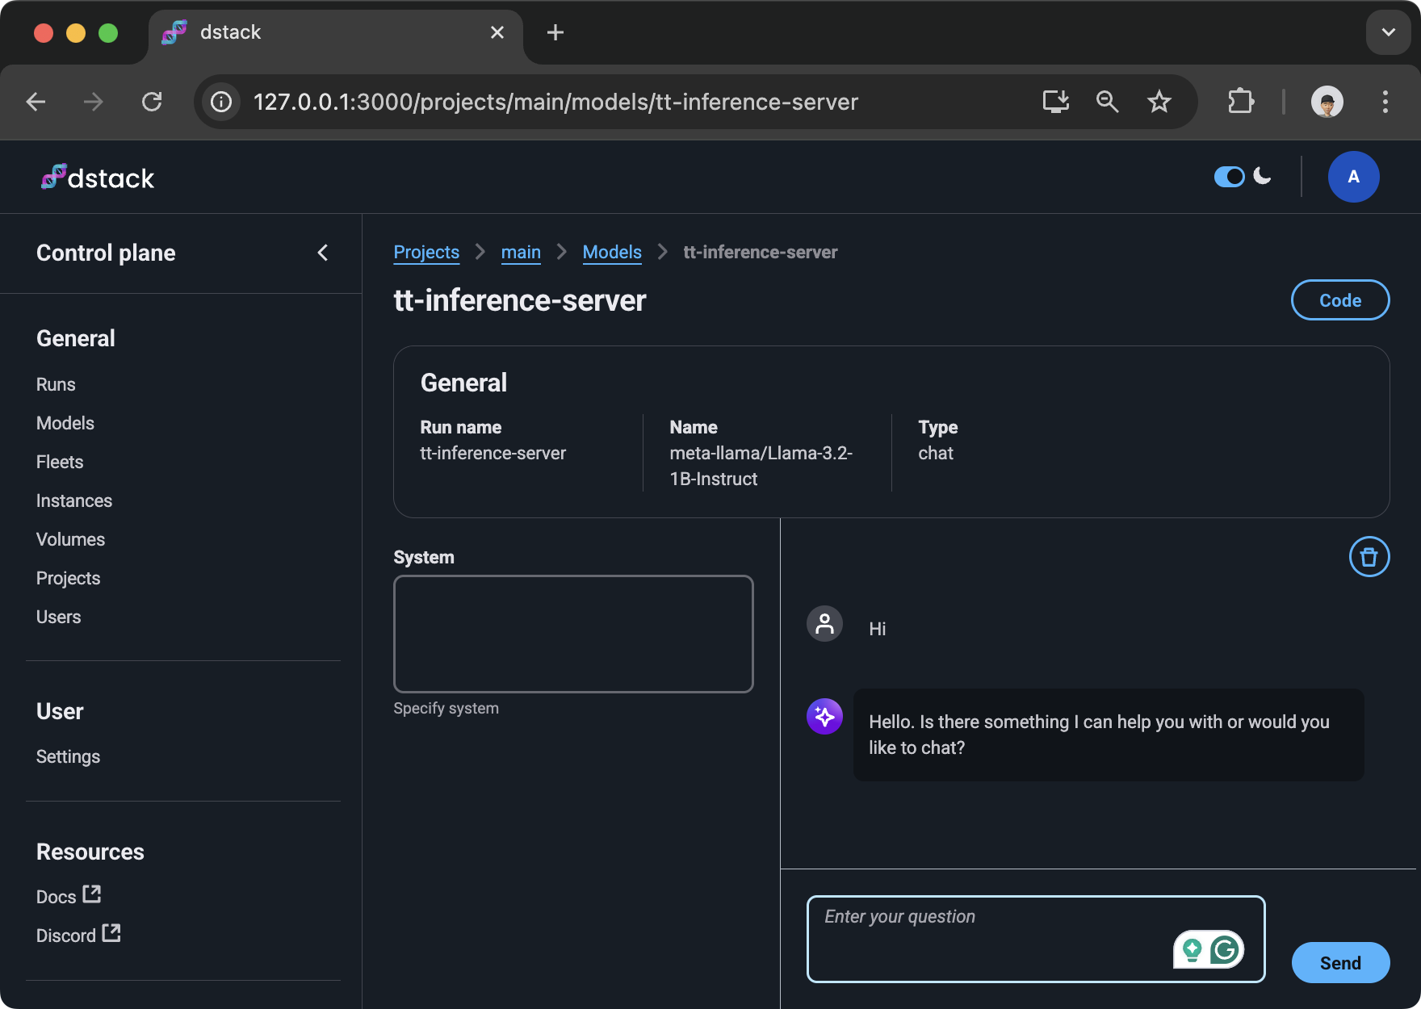Open Runs in the sidebar
The height and width of the screenshot is (1009, 1421).
[56, 385]
